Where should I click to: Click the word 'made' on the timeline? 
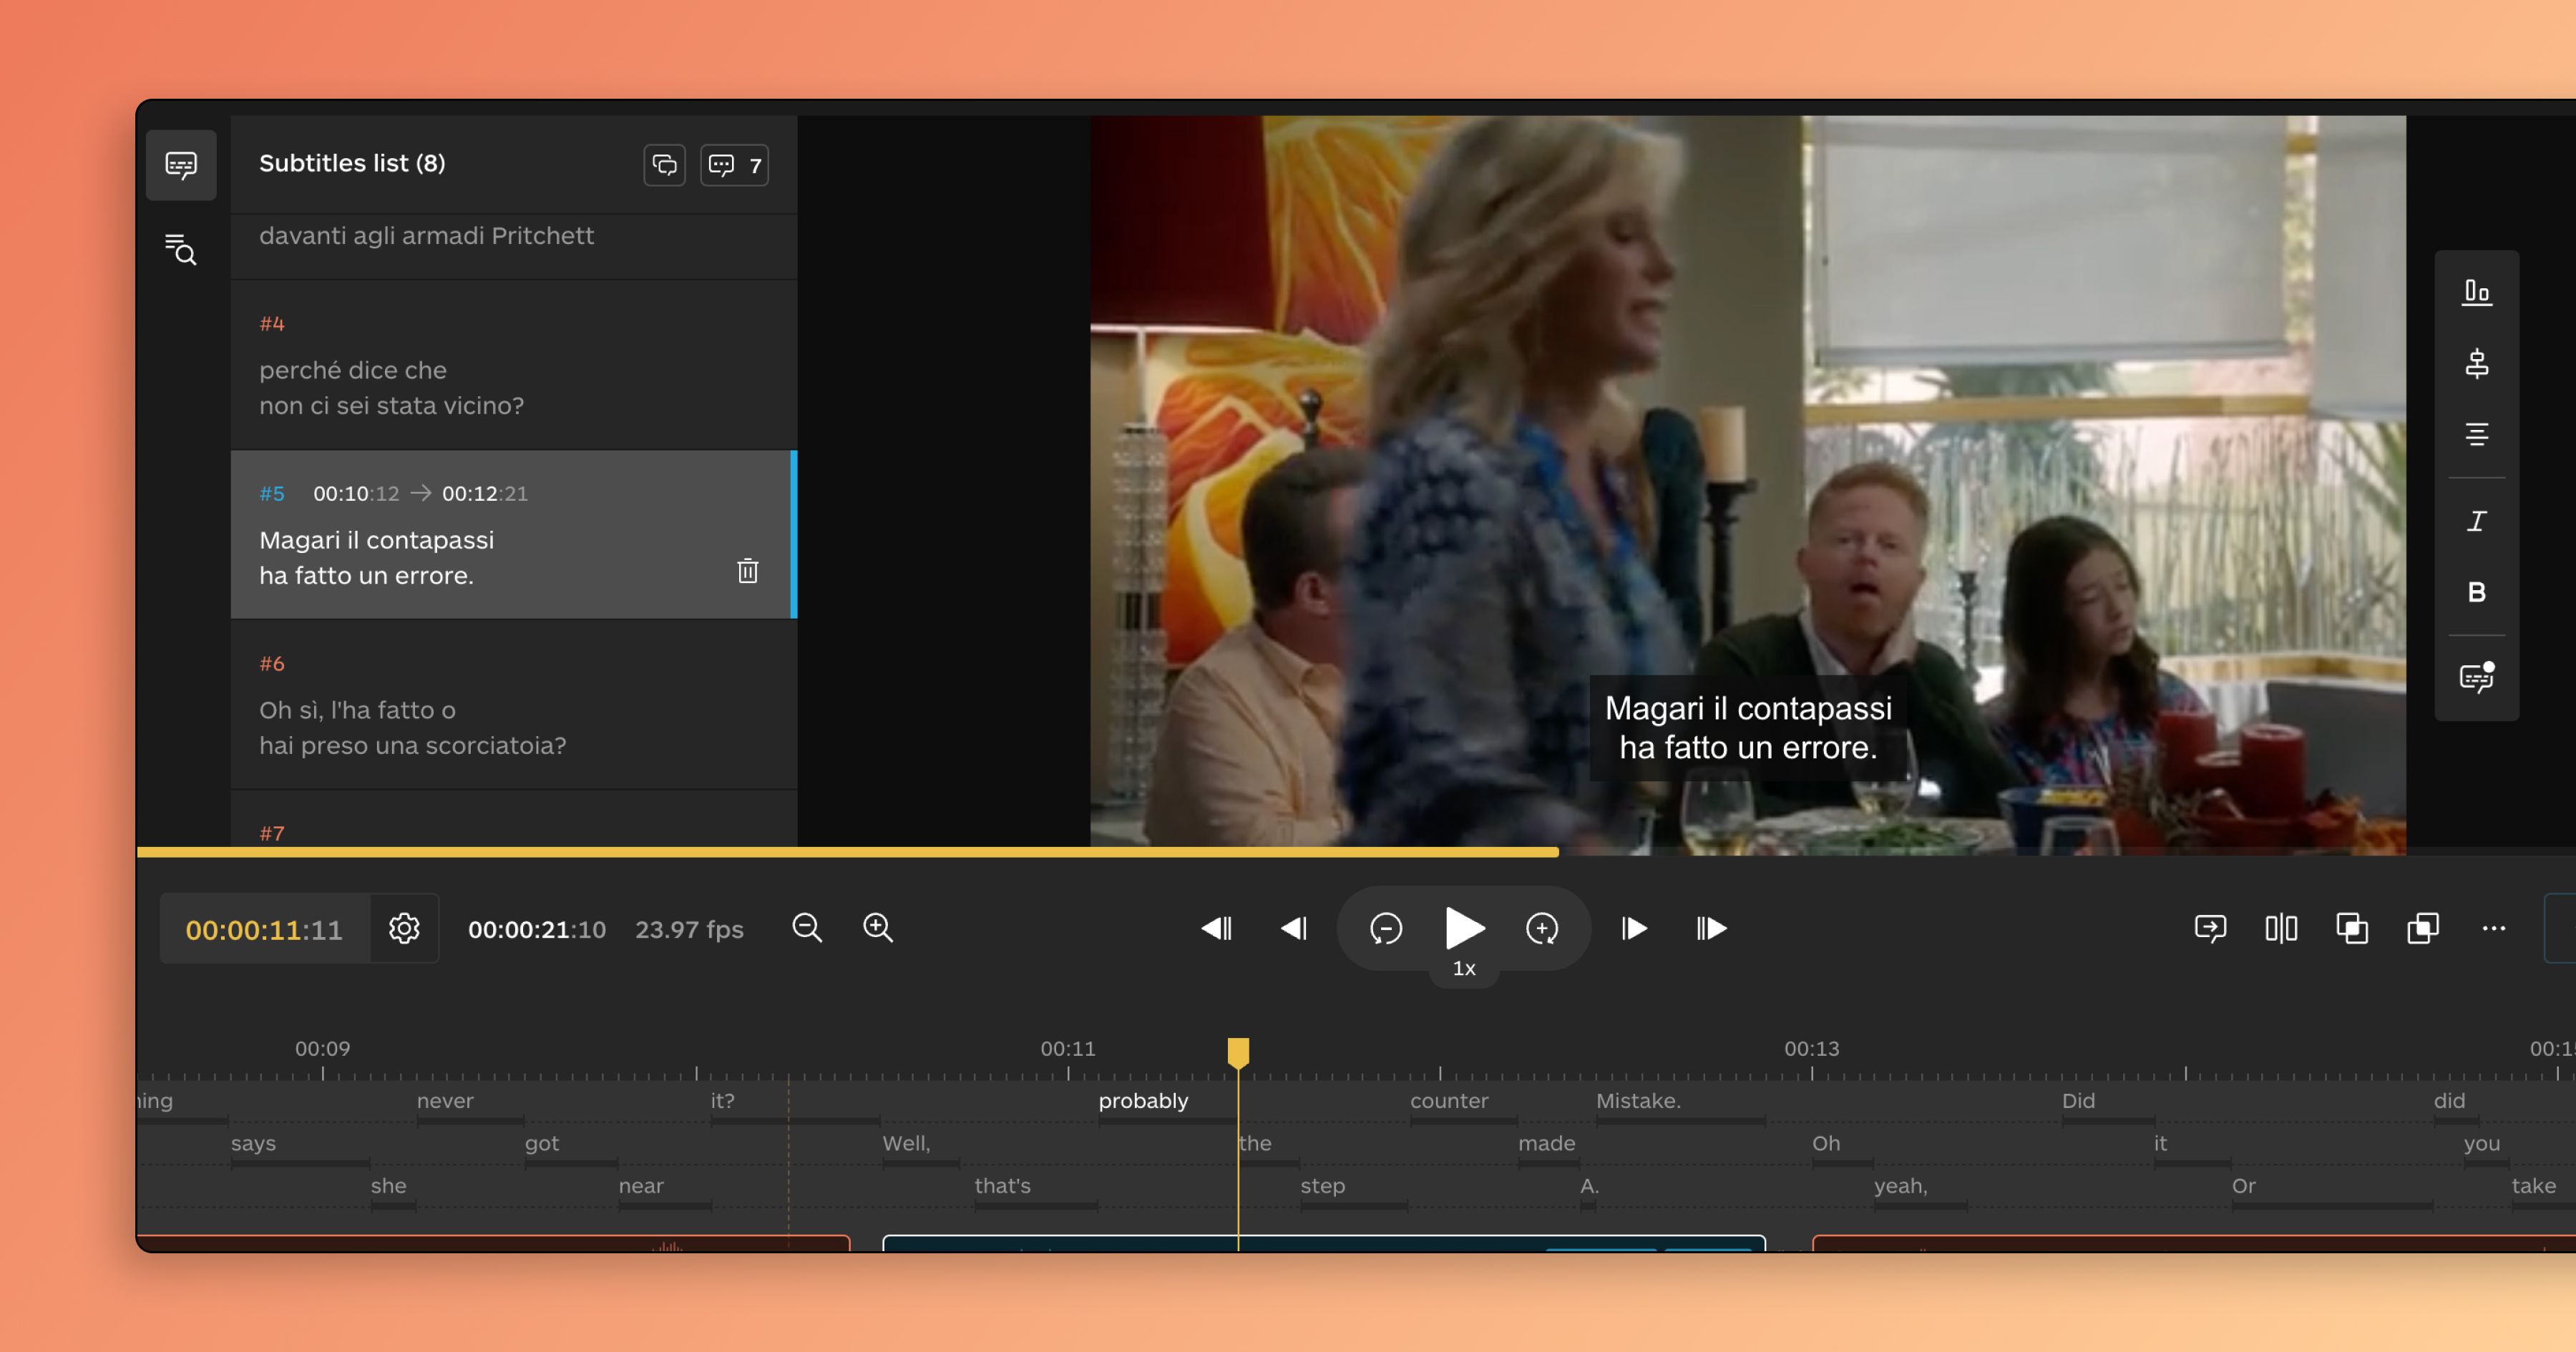1546,1143
